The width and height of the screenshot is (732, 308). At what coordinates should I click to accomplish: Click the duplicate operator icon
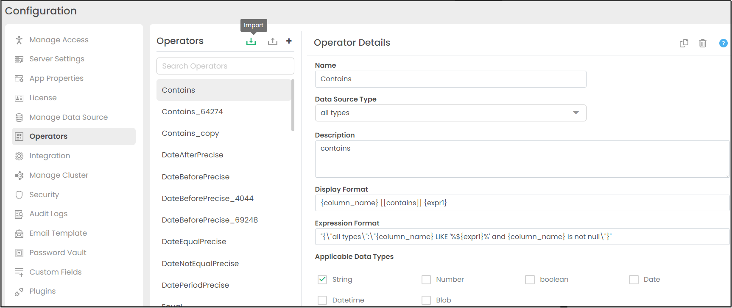(684, 43)
